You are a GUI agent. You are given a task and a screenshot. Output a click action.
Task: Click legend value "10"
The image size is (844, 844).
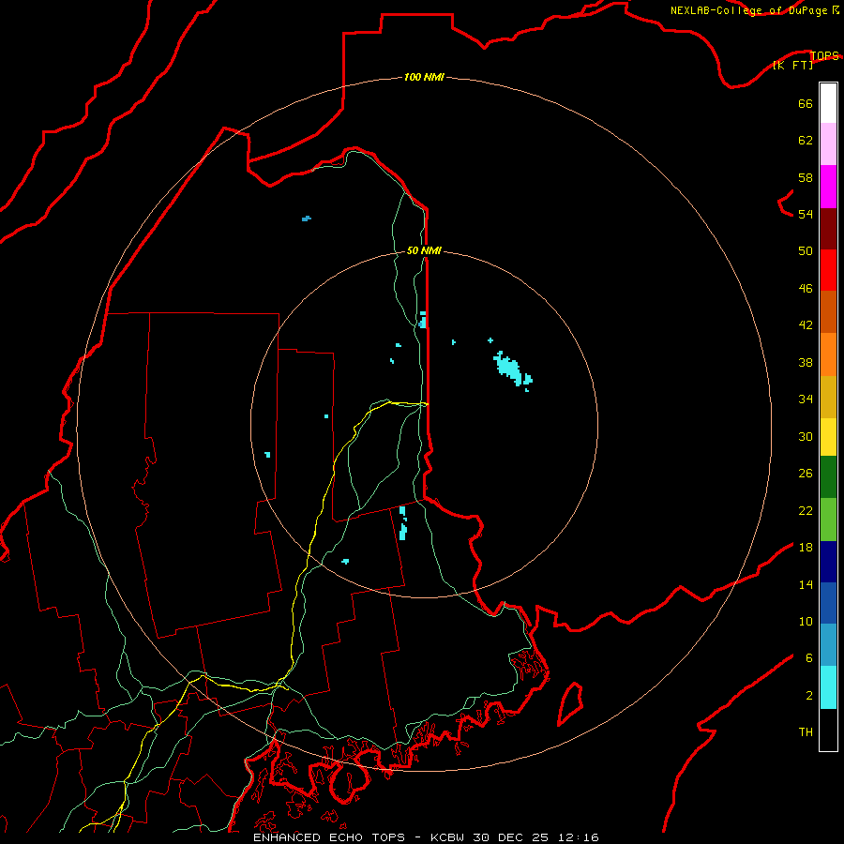[806, 622]
